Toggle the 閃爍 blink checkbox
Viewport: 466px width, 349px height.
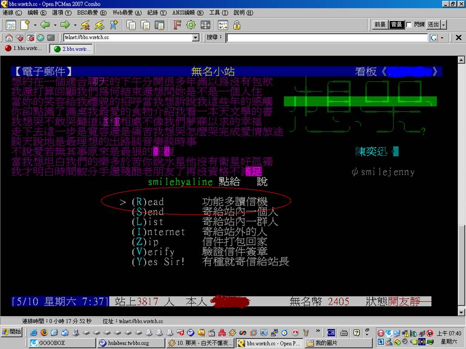point(409,25)
